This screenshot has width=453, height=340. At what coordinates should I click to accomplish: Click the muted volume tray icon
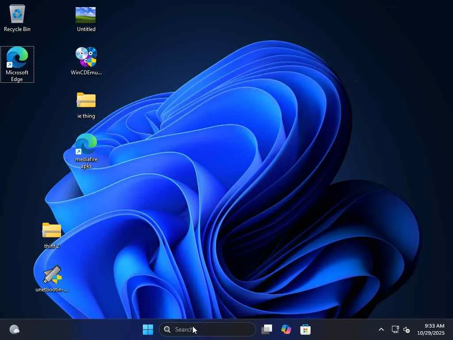pos(407,329)
